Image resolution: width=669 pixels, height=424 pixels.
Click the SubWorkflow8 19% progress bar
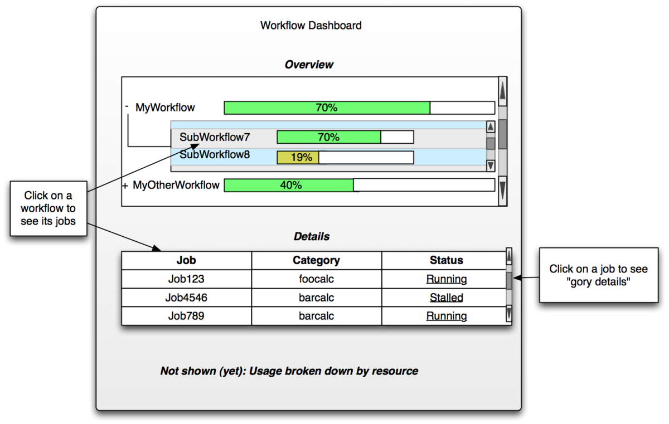(345, 158)
